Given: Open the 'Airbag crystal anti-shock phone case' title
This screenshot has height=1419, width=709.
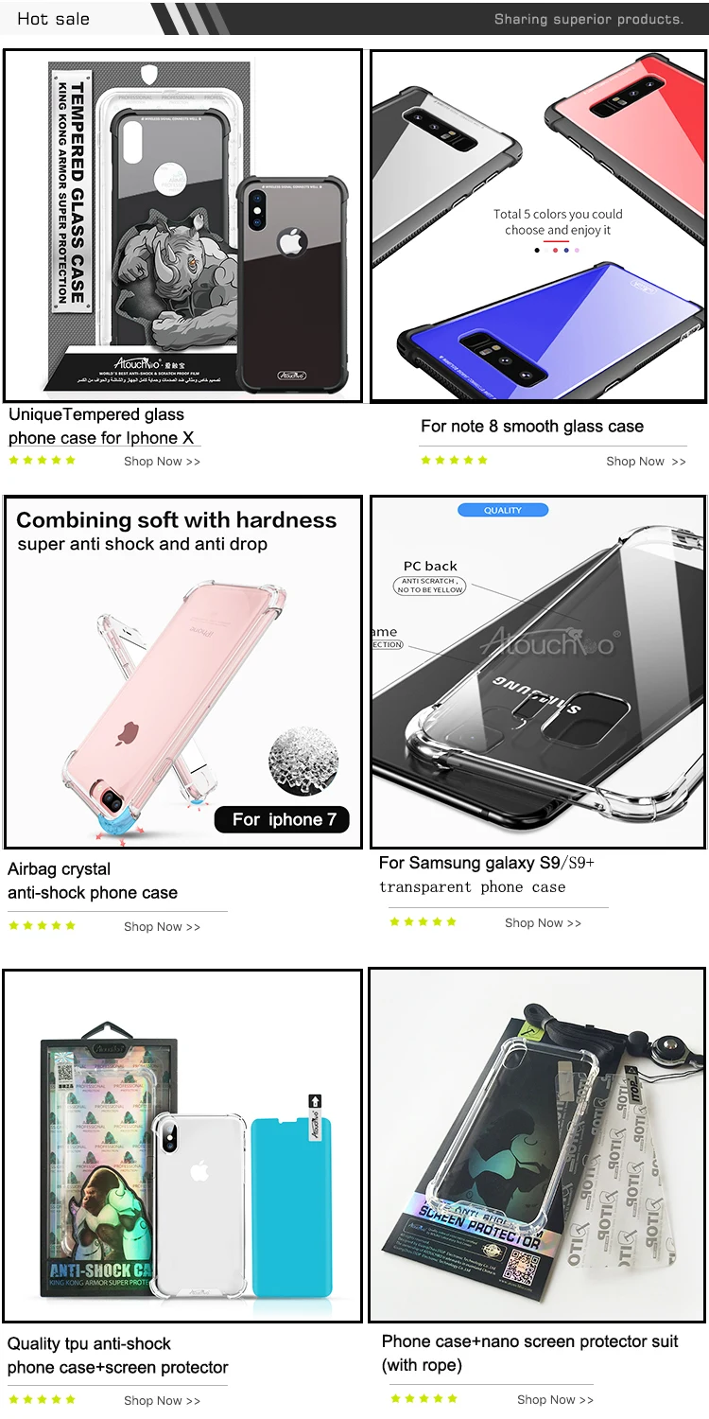Looking at the screenshot, I should click(x=93, y=881).
